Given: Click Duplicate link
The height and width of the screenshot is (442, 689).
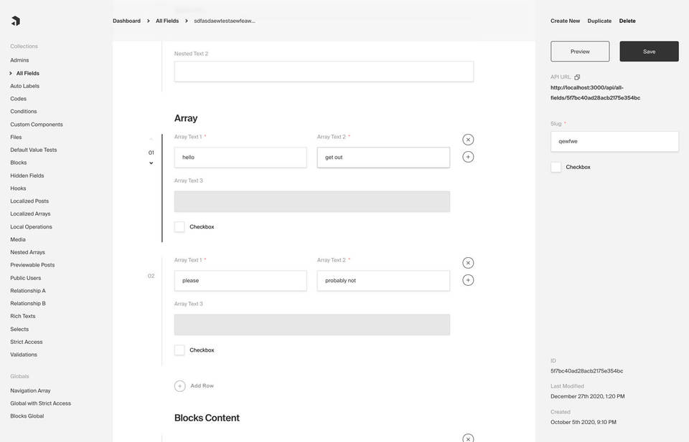Looking at the screenshot, I should coord(599,21).
